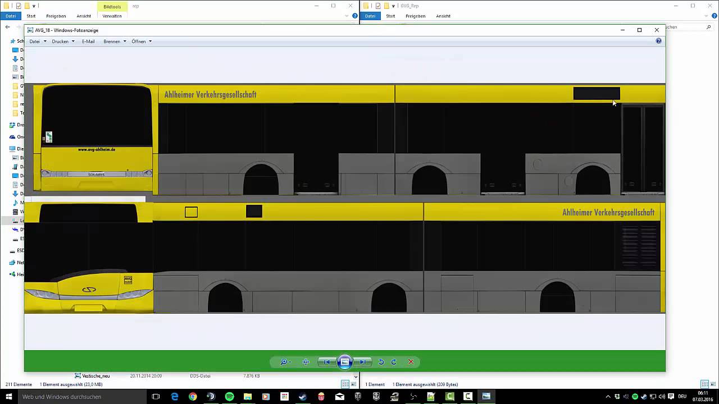Switch to the Fotoanzeige taskbar button
The image size is (719, 404).
pos(486,397)
